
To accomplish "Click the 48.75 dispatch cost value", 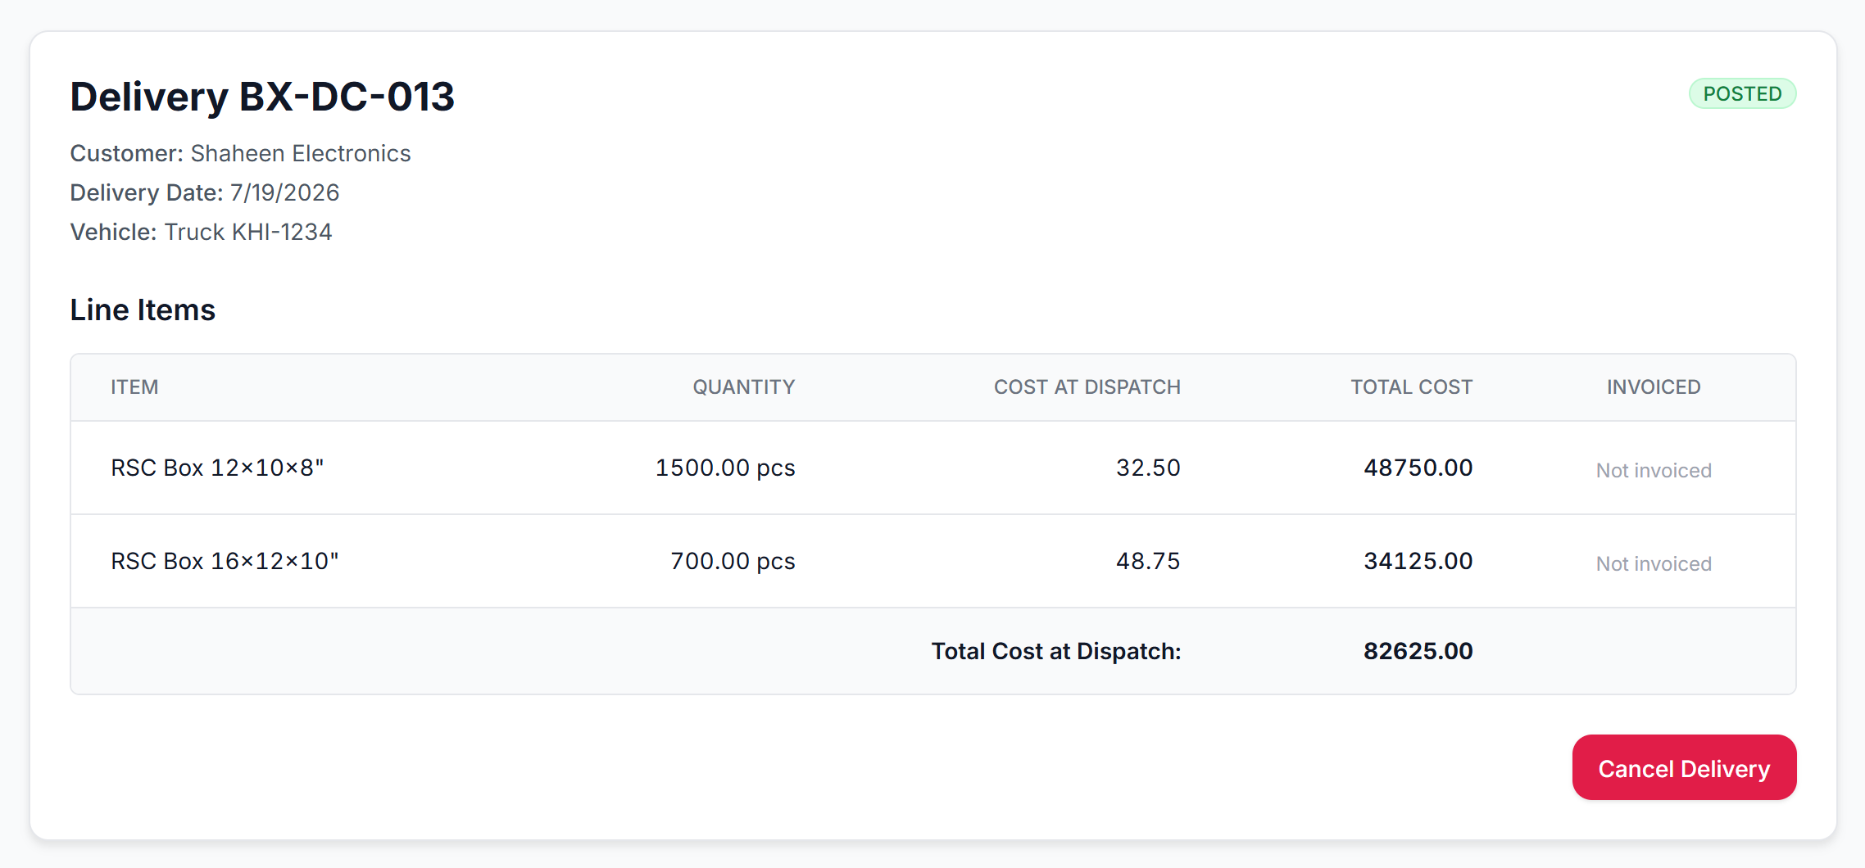I will click(x=1148, y=561).
